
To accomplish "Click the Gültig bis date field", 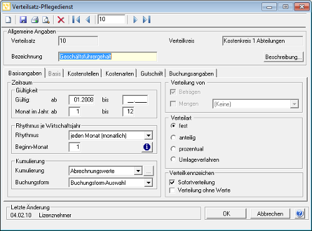I will click(135, 100).
